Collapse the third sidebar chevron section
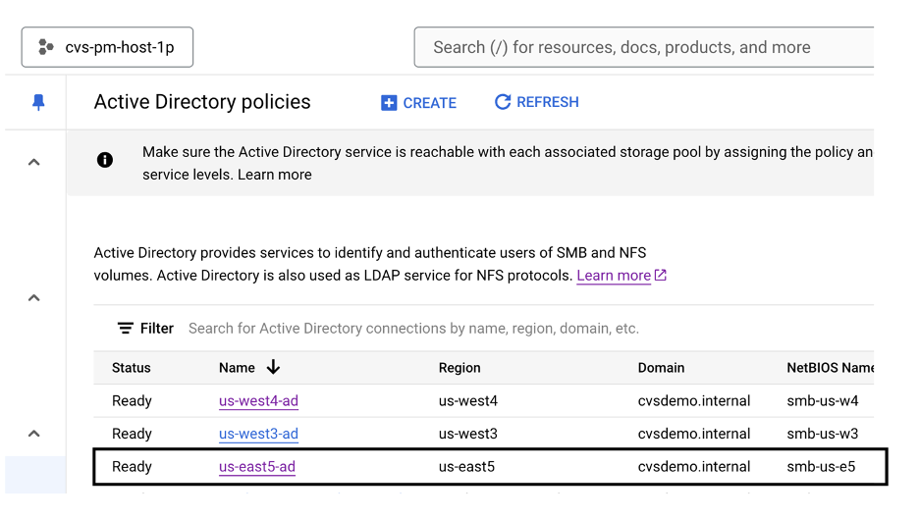919x518 pixels. tap(34, 434)
